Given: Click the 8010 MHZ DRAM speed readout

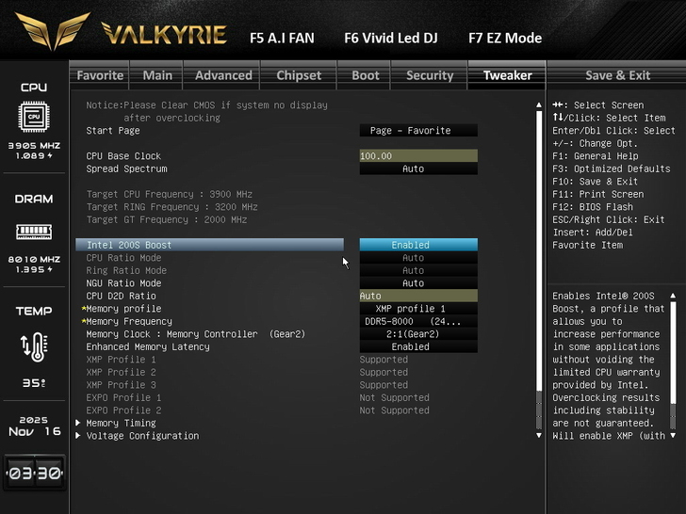Looking at the screenshot, I should click(x=34, y=259).
